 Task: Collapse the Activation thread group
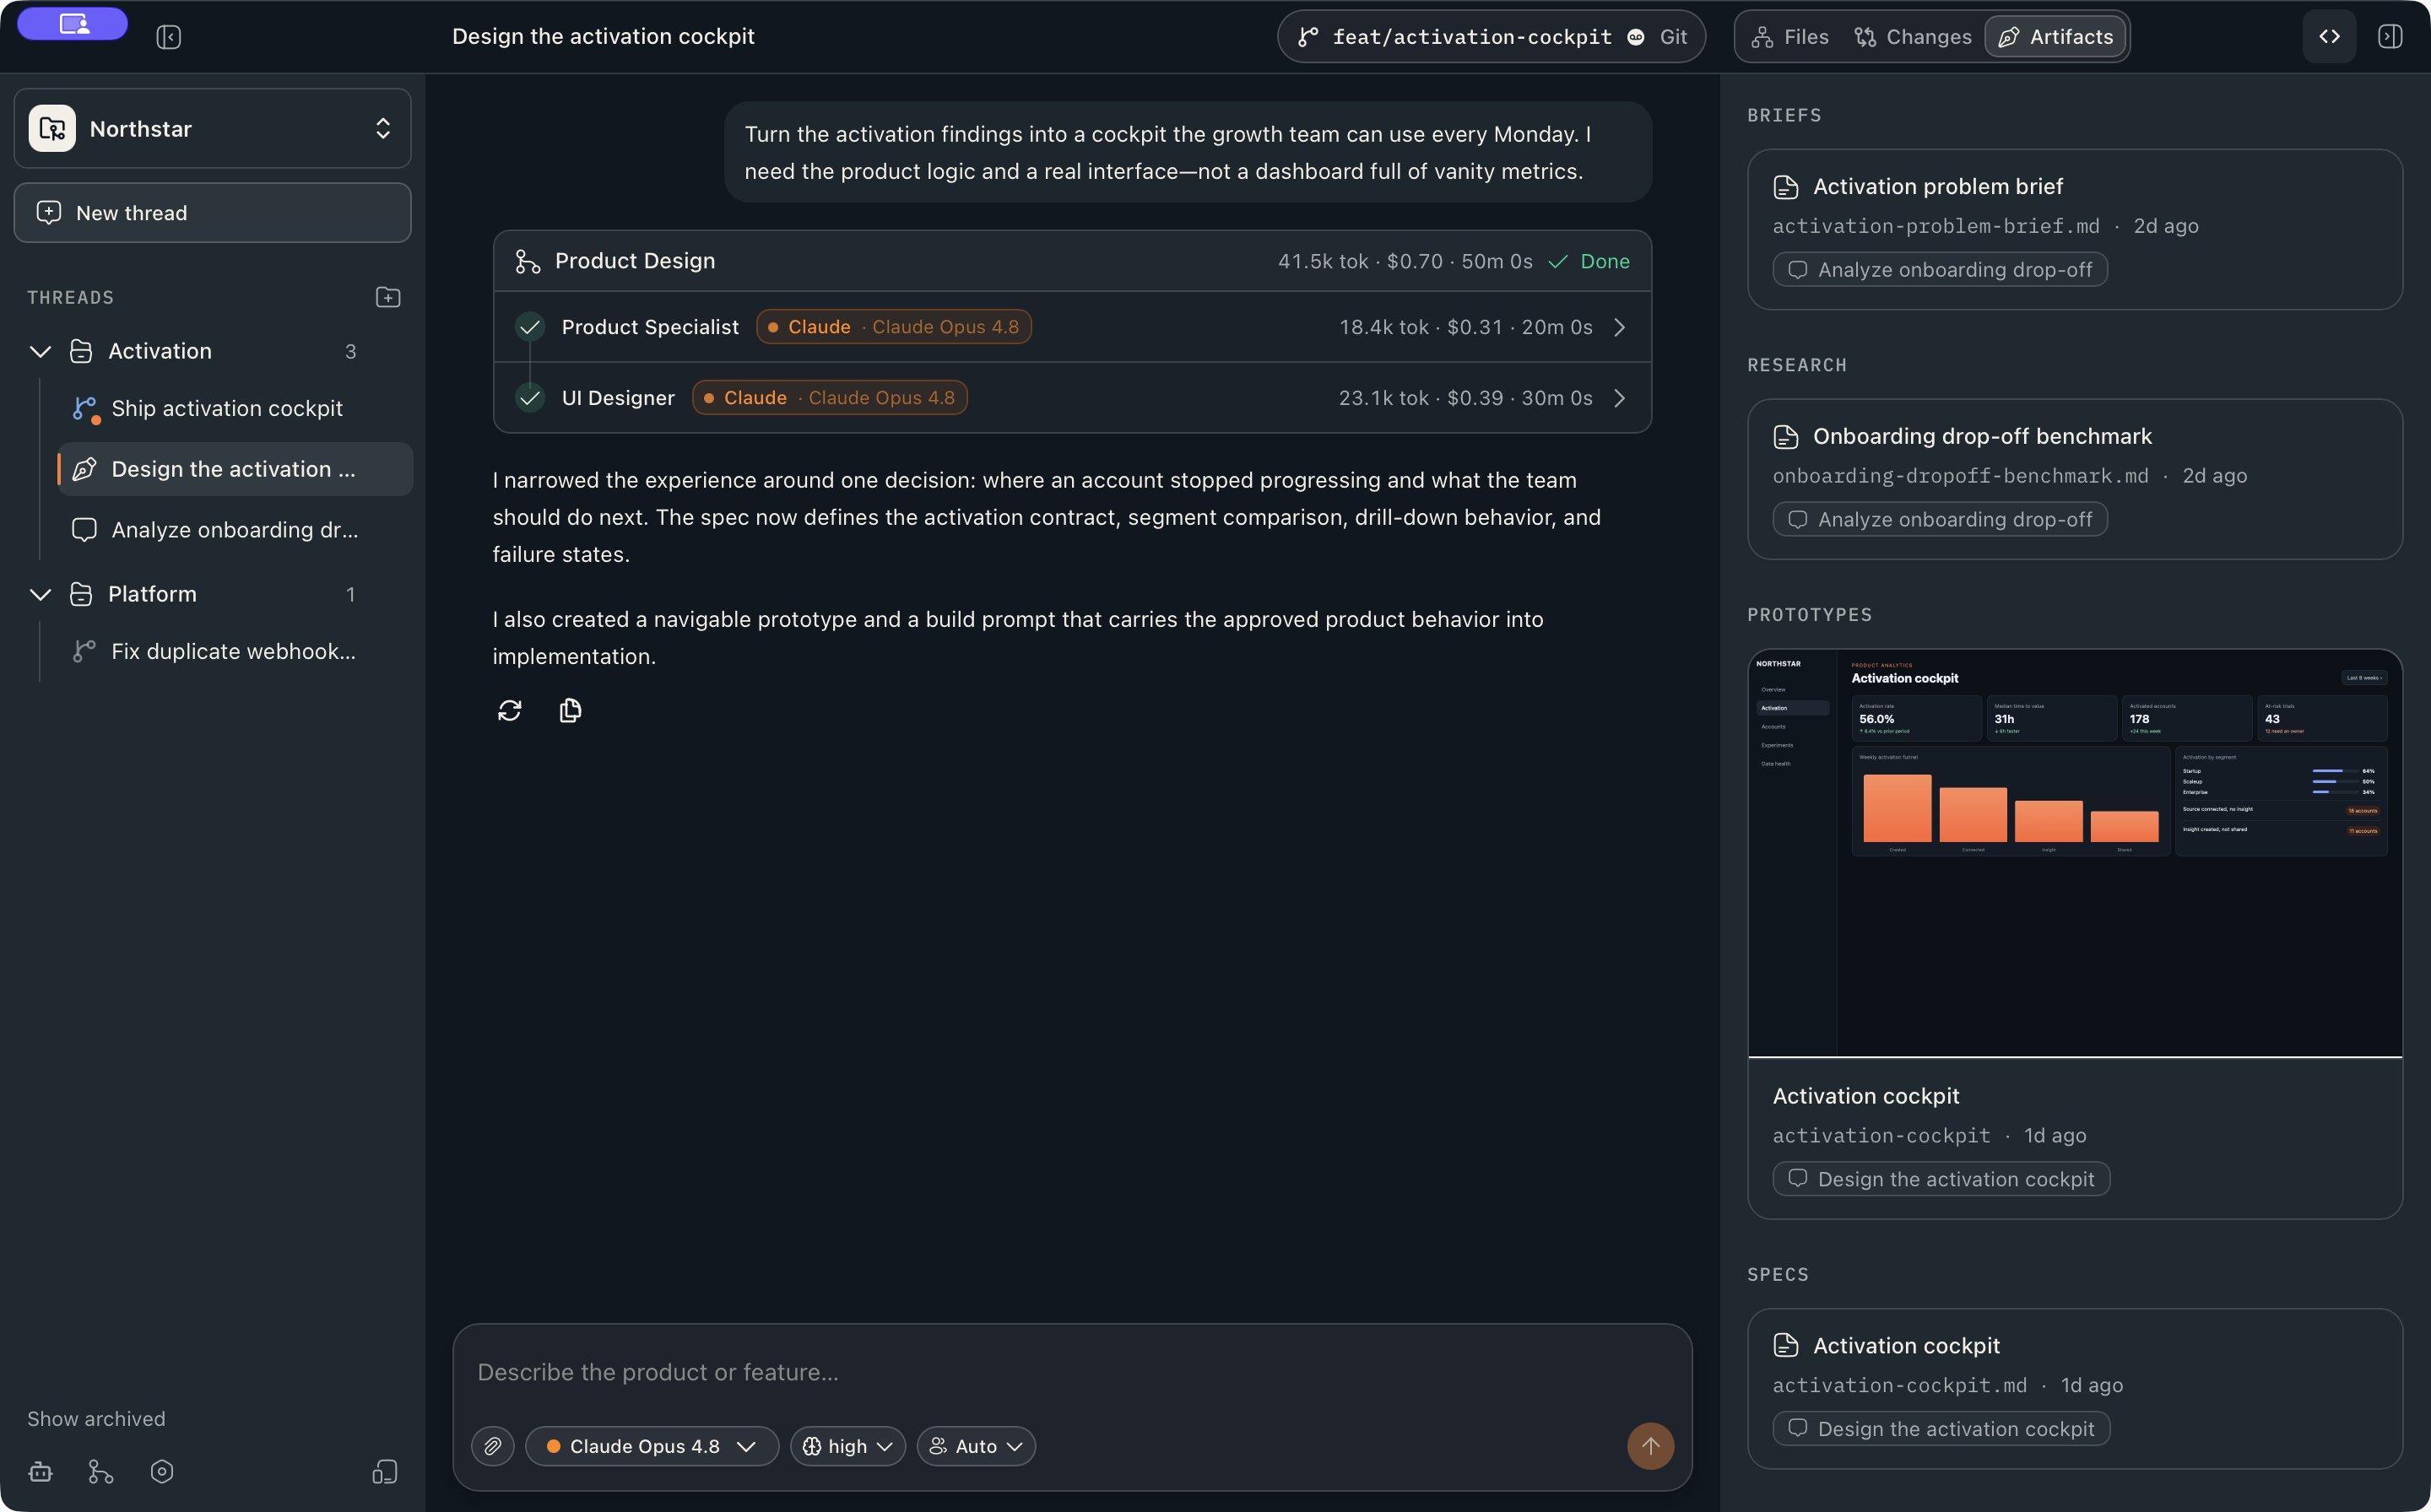tap(40, 351)
